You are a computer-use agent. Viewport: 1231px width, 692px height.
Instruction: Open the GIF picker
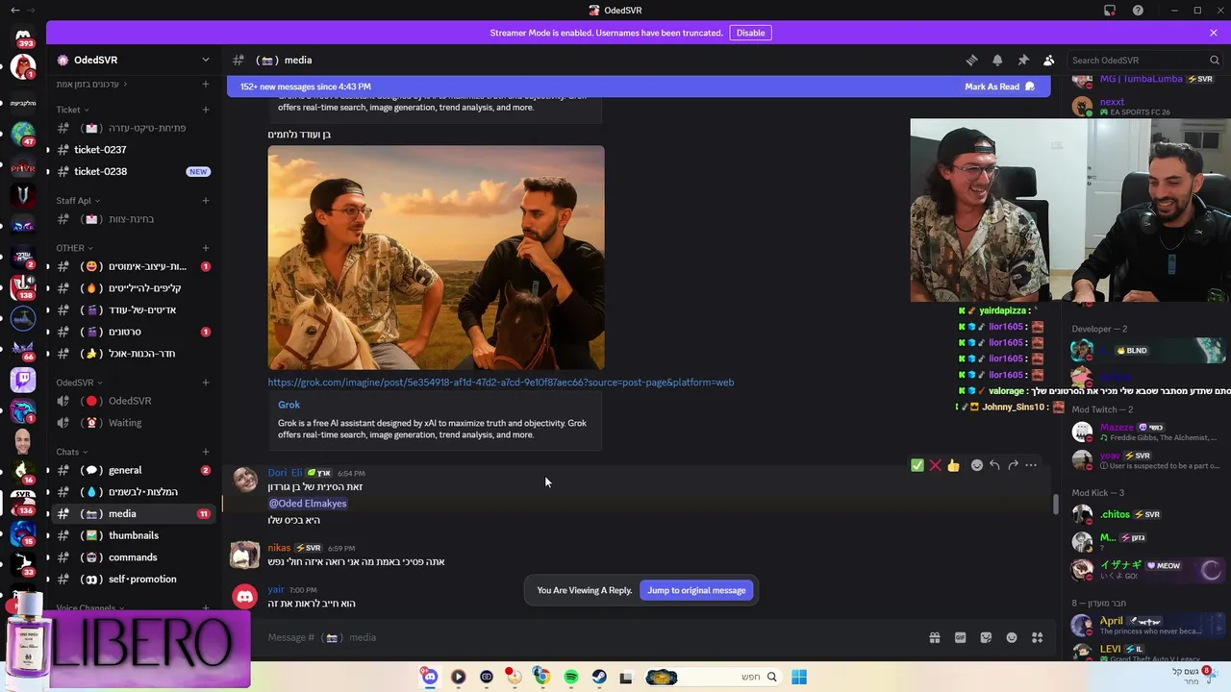tap(960, 637)
